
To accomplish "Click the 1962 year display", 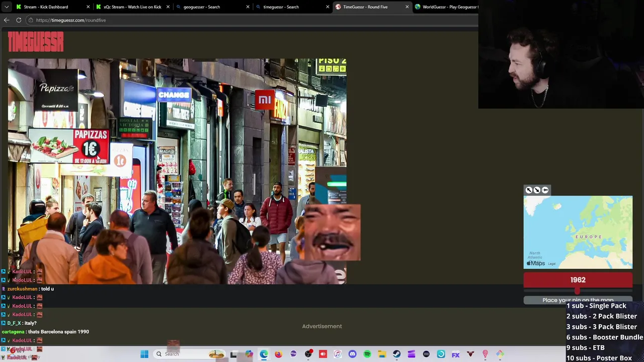I will tap(578, 280).
